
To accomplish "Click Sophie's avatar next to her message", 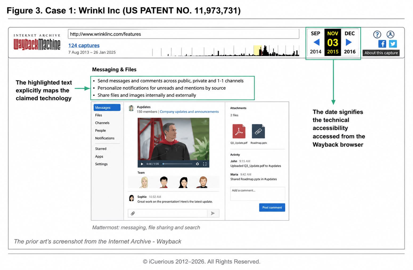I will pos(132,198).
